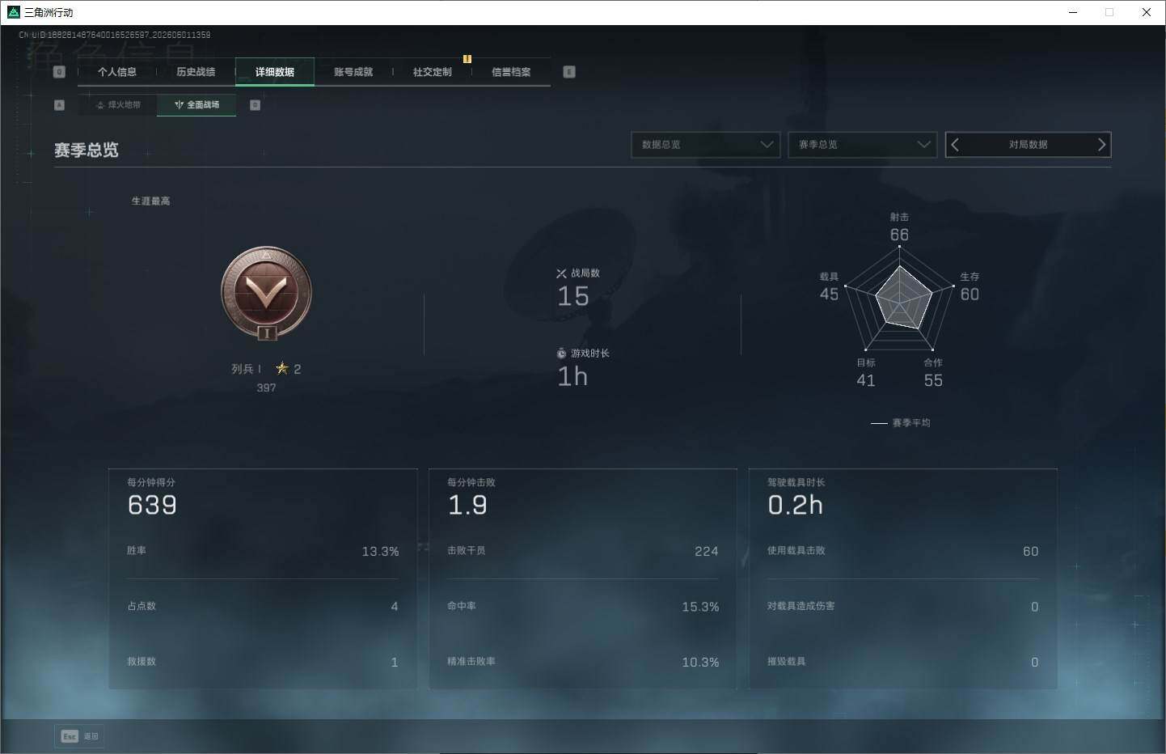View the 信誉档案 tab

point(511,72)
